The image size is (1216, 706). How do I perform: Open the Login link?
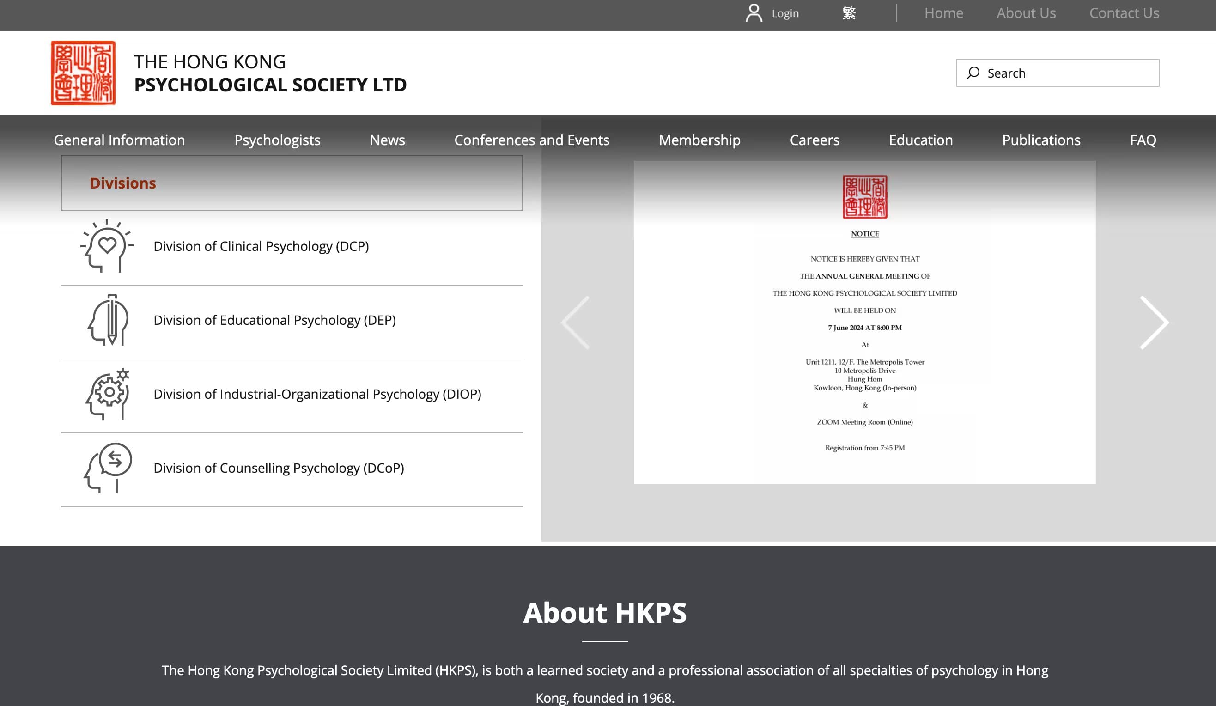click(785, 13)
